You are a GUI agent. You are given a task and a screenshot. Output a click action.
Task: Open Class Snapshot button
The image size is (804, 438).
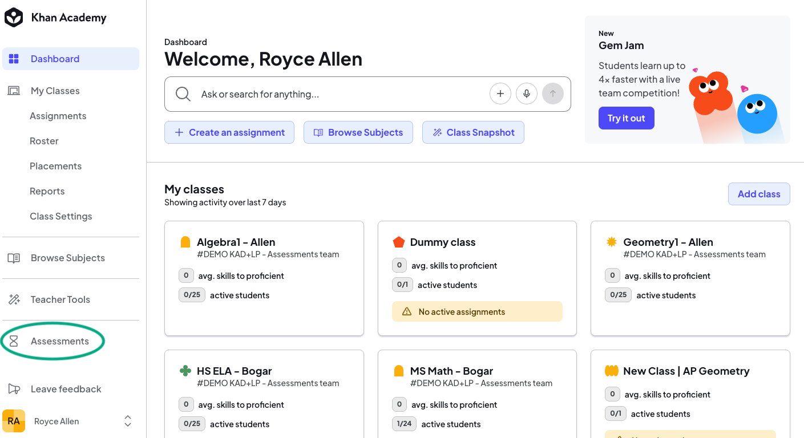click(473, 132)
